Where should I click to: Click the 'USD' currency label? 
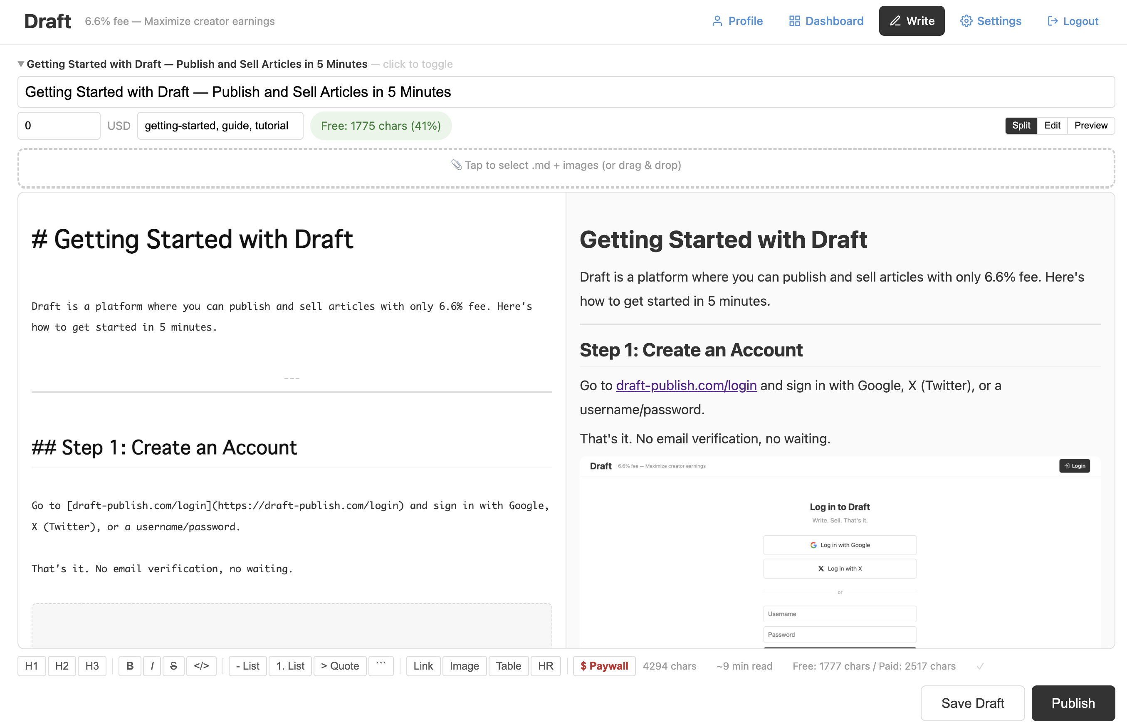point(119,126)
